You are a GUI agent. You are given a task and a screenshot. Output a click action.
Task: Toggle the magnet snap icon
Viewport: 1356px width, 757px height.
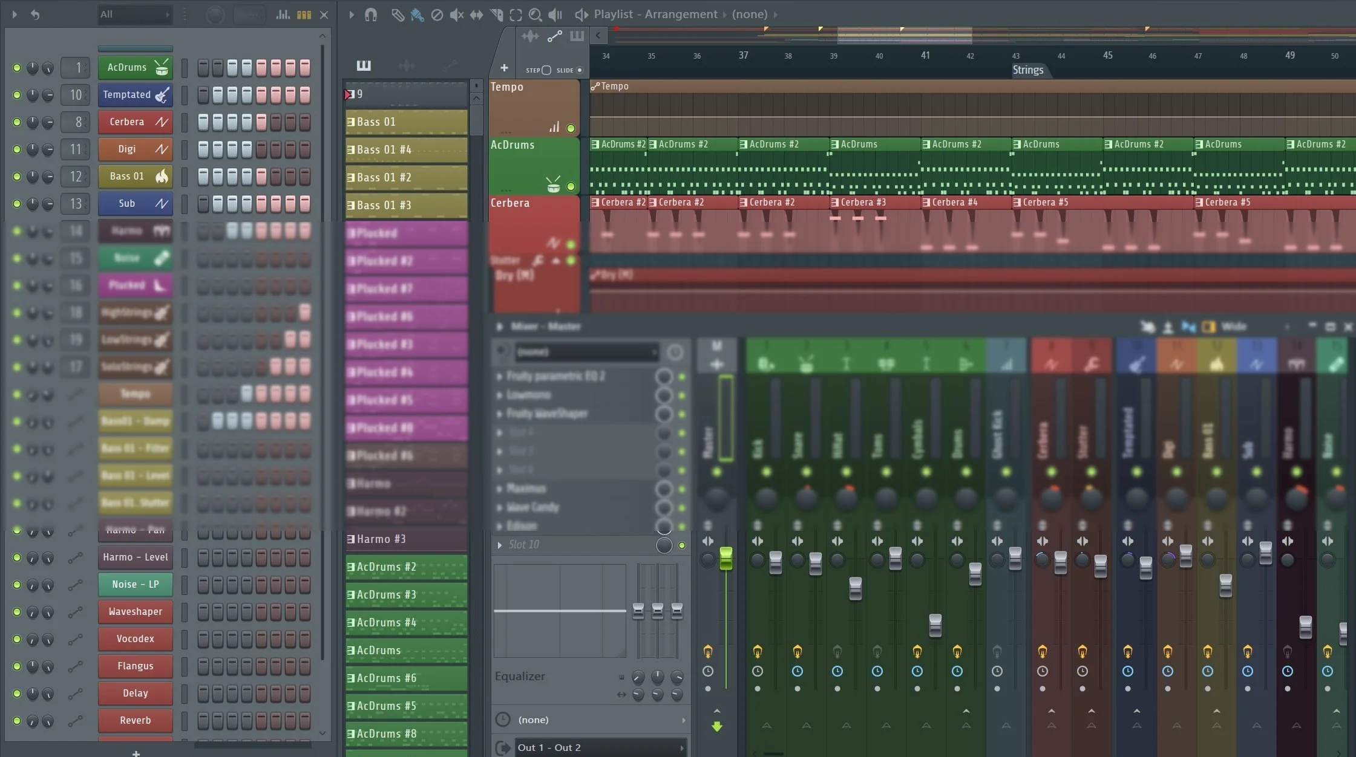[371, 15]
